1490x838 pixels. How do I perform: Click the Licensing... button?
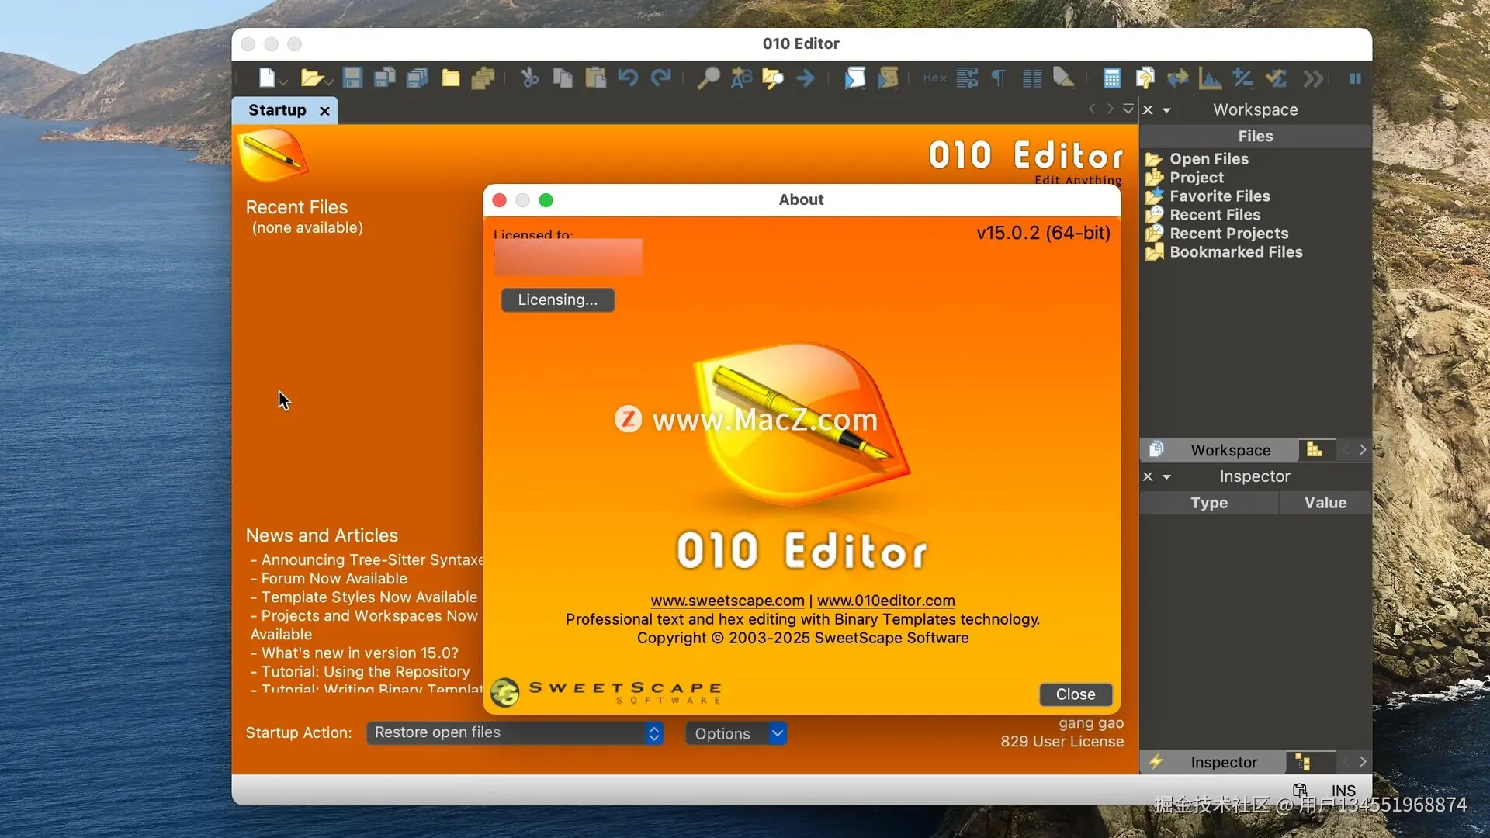[x=557, y=300]
